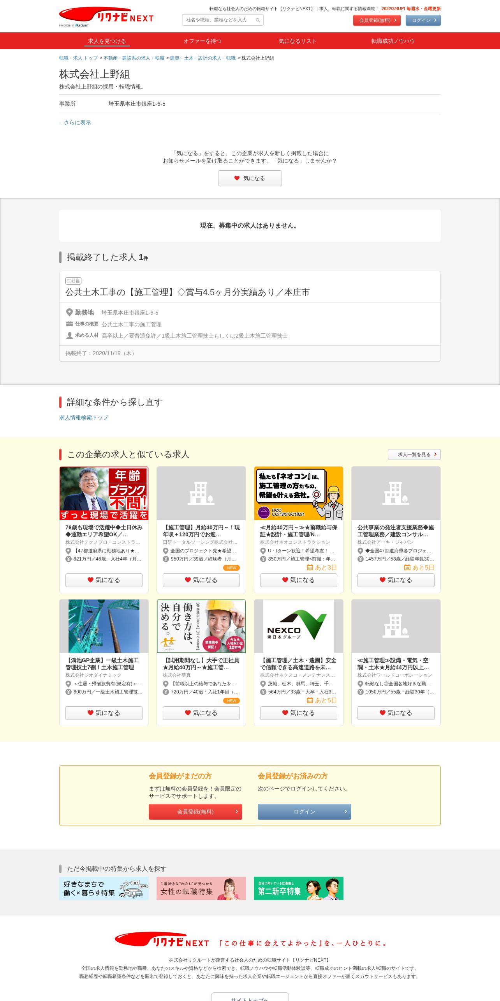Open the 転職成功ノウハウ tab
Screen dimensions: 500x1001
pyautogui.click(x=393, y=41)
